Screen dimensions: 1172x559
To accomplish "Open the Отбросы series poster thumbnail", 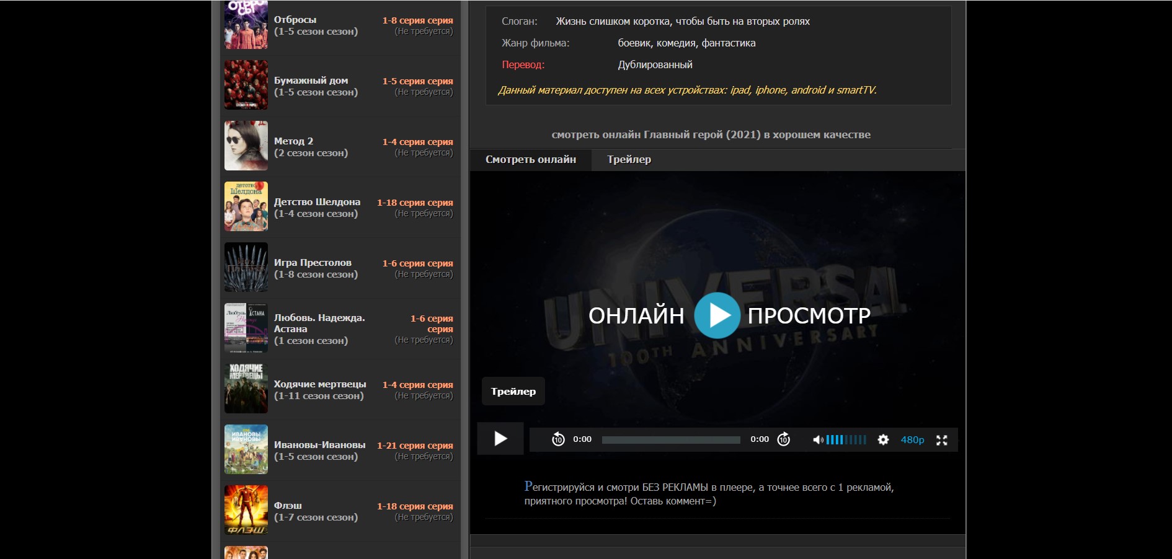I will [246, 25].
